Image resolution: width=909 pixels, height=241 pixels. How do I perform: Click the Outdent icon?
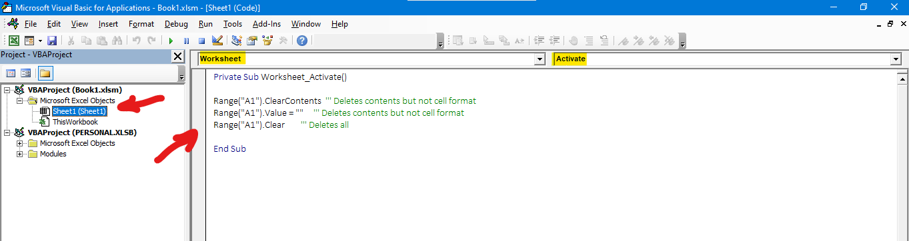click(555, 41)
